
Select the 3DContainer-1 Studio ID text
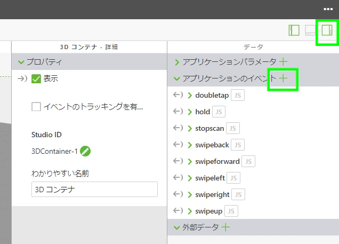[x=54, y=151]
